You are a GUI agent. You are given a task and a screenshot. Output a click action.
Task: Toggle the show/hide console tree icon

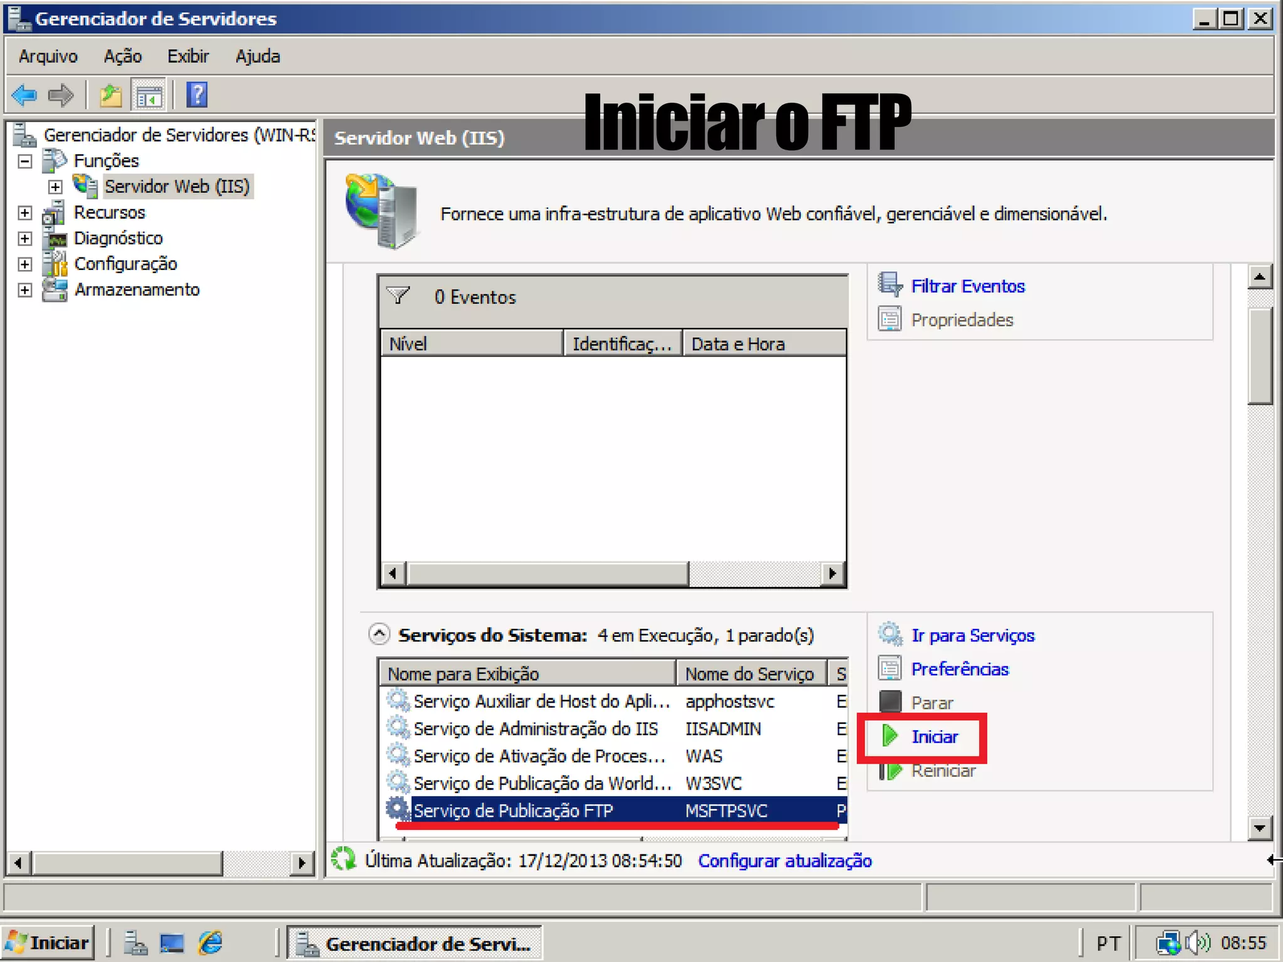[x=149, y=96]
